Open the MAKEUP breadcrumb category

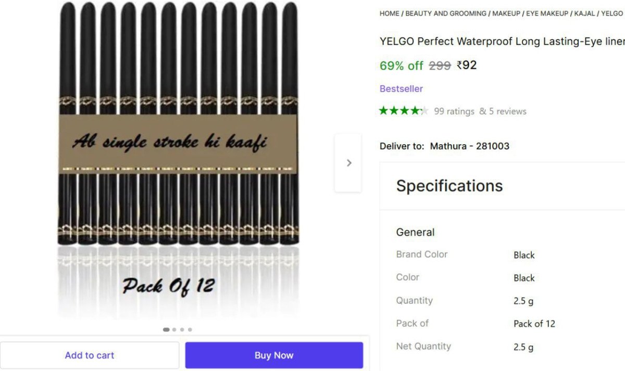[x=506, y=14]
